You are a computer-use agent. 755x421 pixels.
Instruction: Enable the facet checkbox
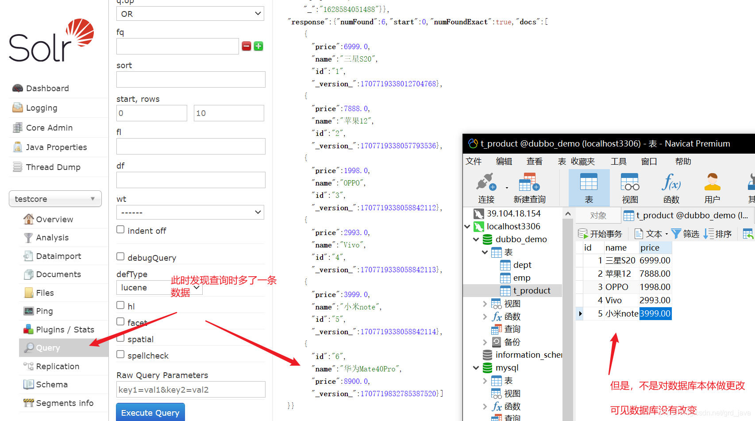coord(120,321)
